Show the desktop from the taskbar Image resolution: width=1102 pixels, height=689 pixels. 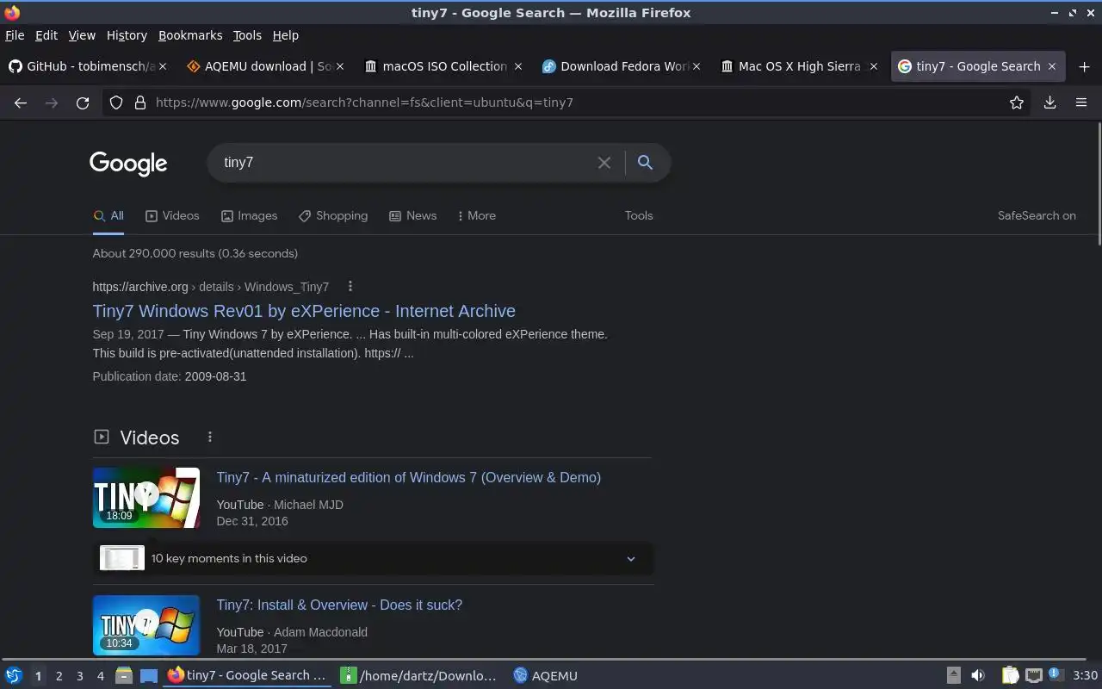[x=148, y=675]
